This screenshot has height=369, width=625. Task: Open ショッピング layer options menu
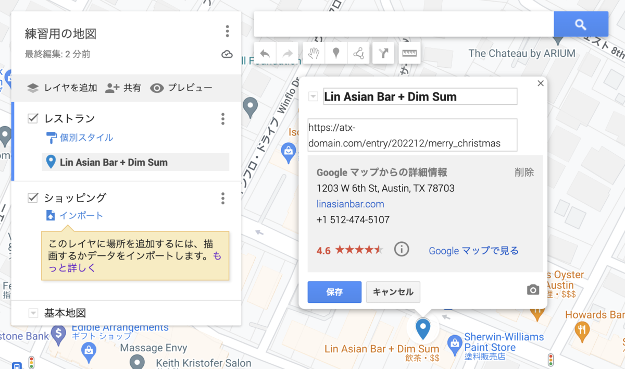(x=223, y=198)
